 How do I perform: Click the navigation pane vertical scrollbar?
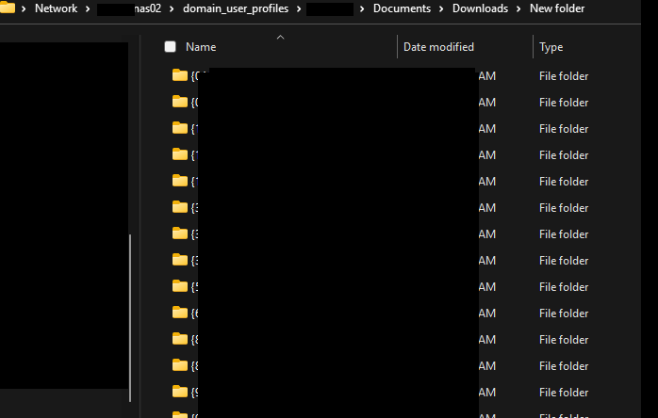(131, 311)
